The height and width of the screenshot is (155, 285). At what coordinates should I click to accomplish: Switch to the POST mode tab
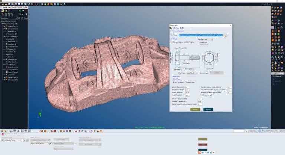click(276, 131)
